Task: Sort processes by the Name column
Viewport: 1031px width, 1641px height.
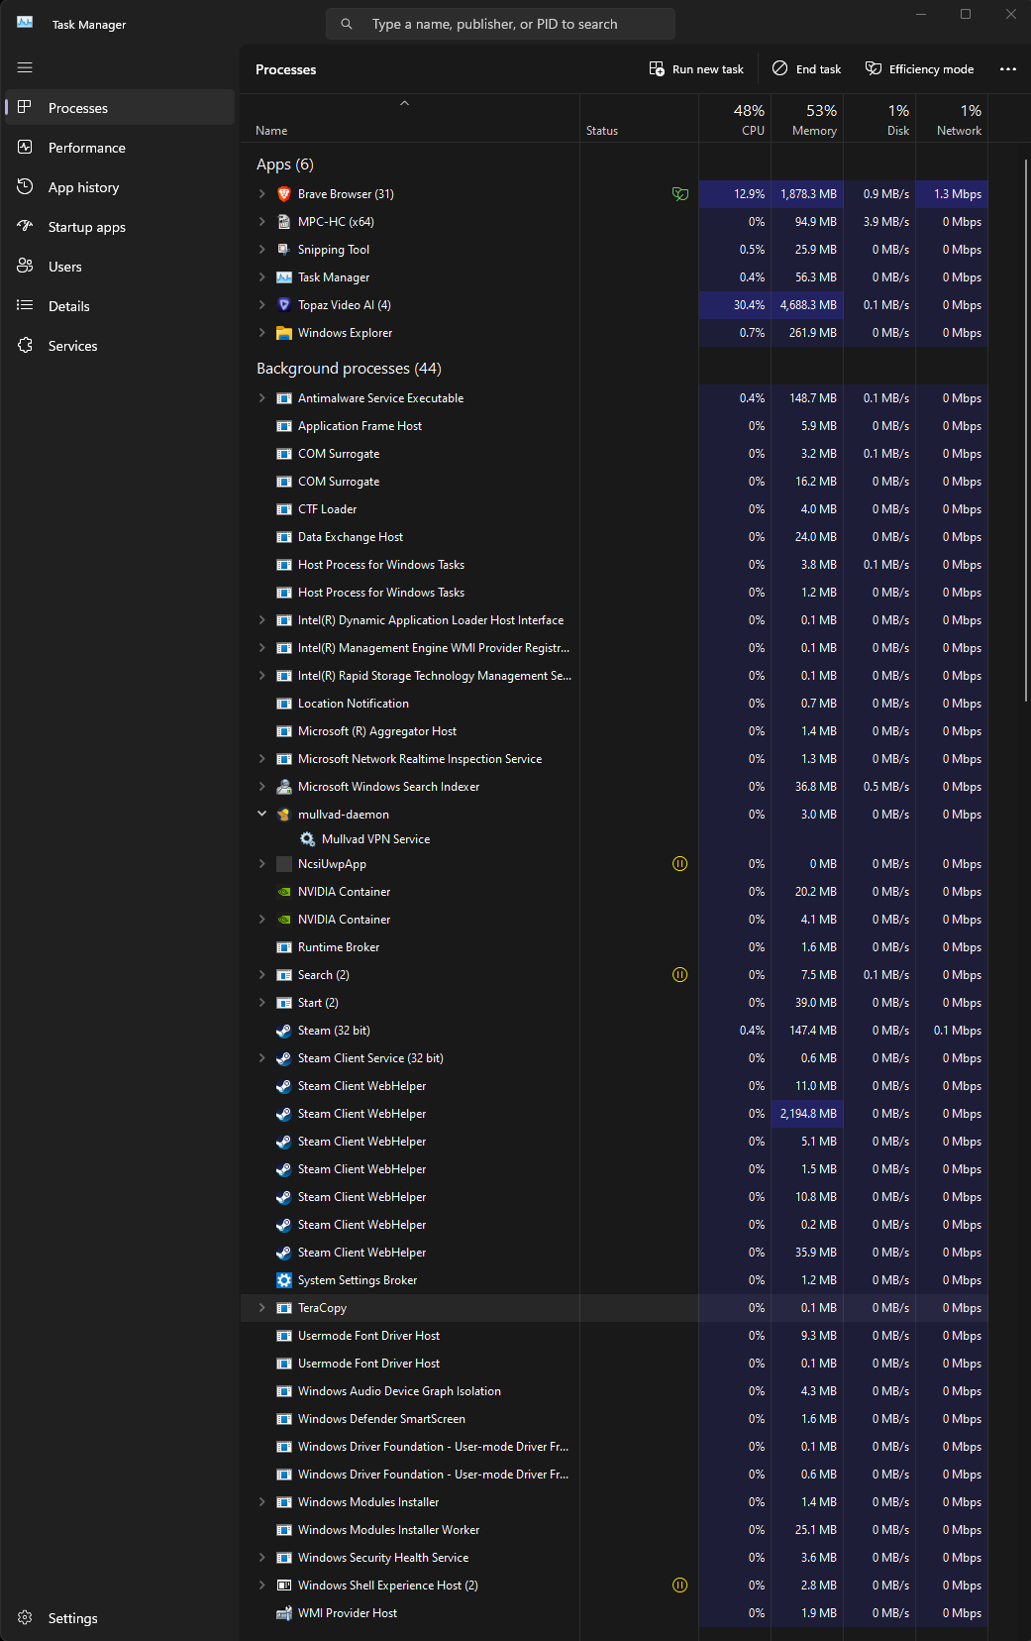Action: (410, 119)
